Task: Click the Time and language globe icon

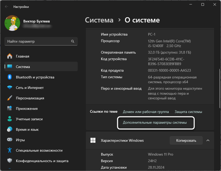Action: [10, 130]
